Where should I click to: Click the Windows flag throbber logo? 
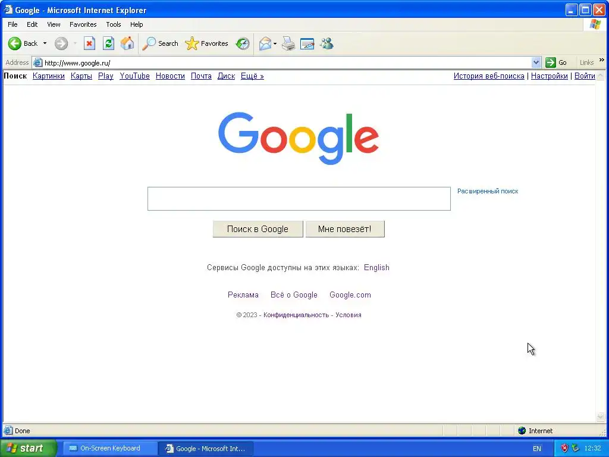[x=595, y=24]
